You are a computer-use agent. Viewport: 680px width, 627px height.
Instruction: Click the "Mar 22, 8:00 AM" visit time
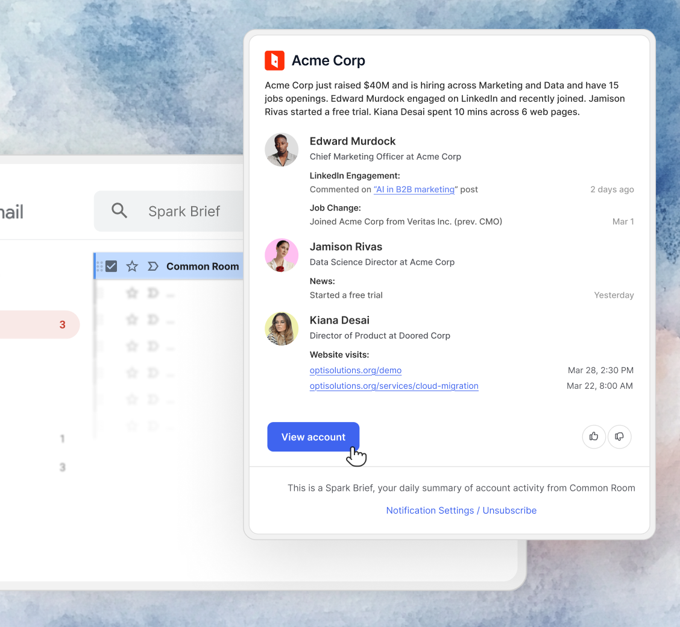tap(600, 386)
